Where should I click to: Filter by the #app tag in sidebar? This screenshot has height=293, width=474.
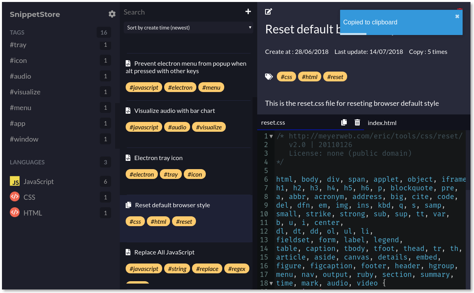coord(18,123)
